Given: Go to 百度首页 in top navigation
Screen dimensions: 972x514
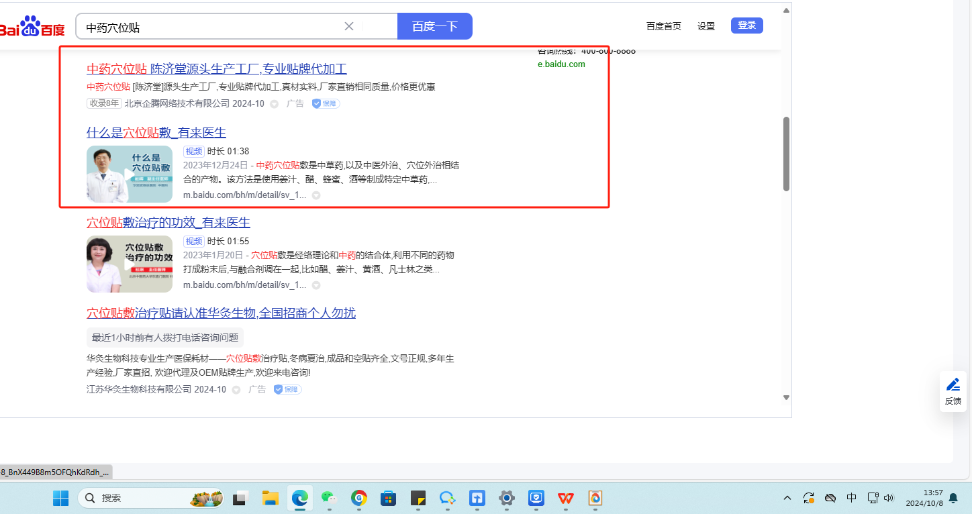Looking at the screenshot, I should pyautogui.click(x=663, y=26).
